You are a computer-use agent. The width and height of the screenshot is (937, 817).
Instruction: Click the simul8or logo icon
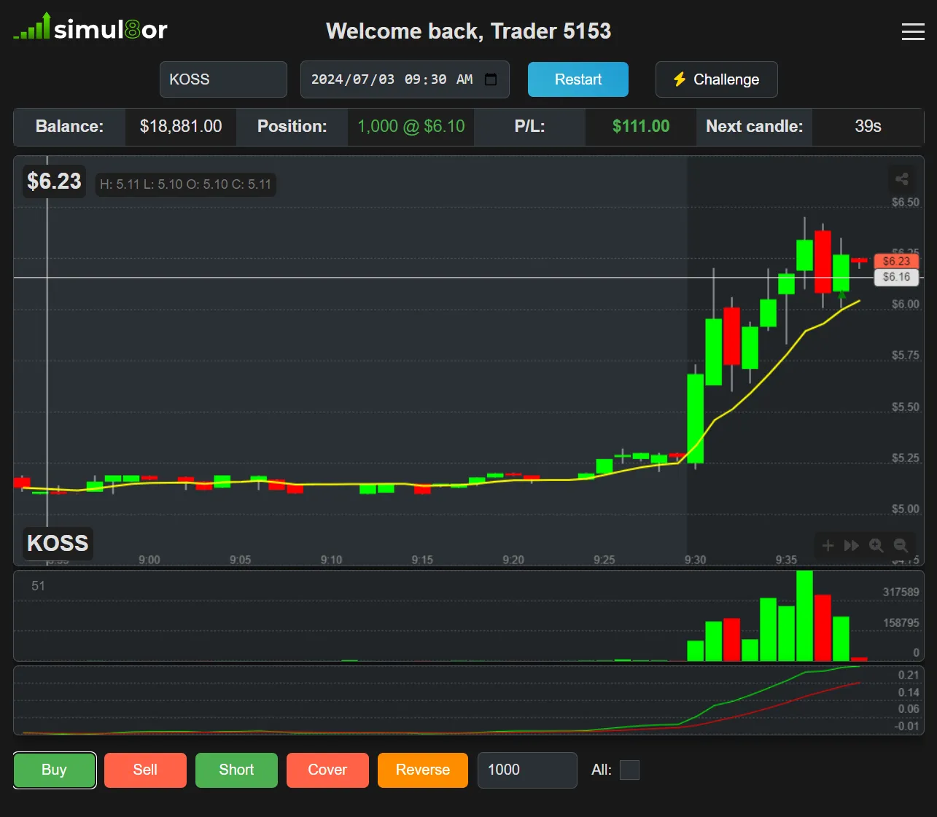(31, 28)
